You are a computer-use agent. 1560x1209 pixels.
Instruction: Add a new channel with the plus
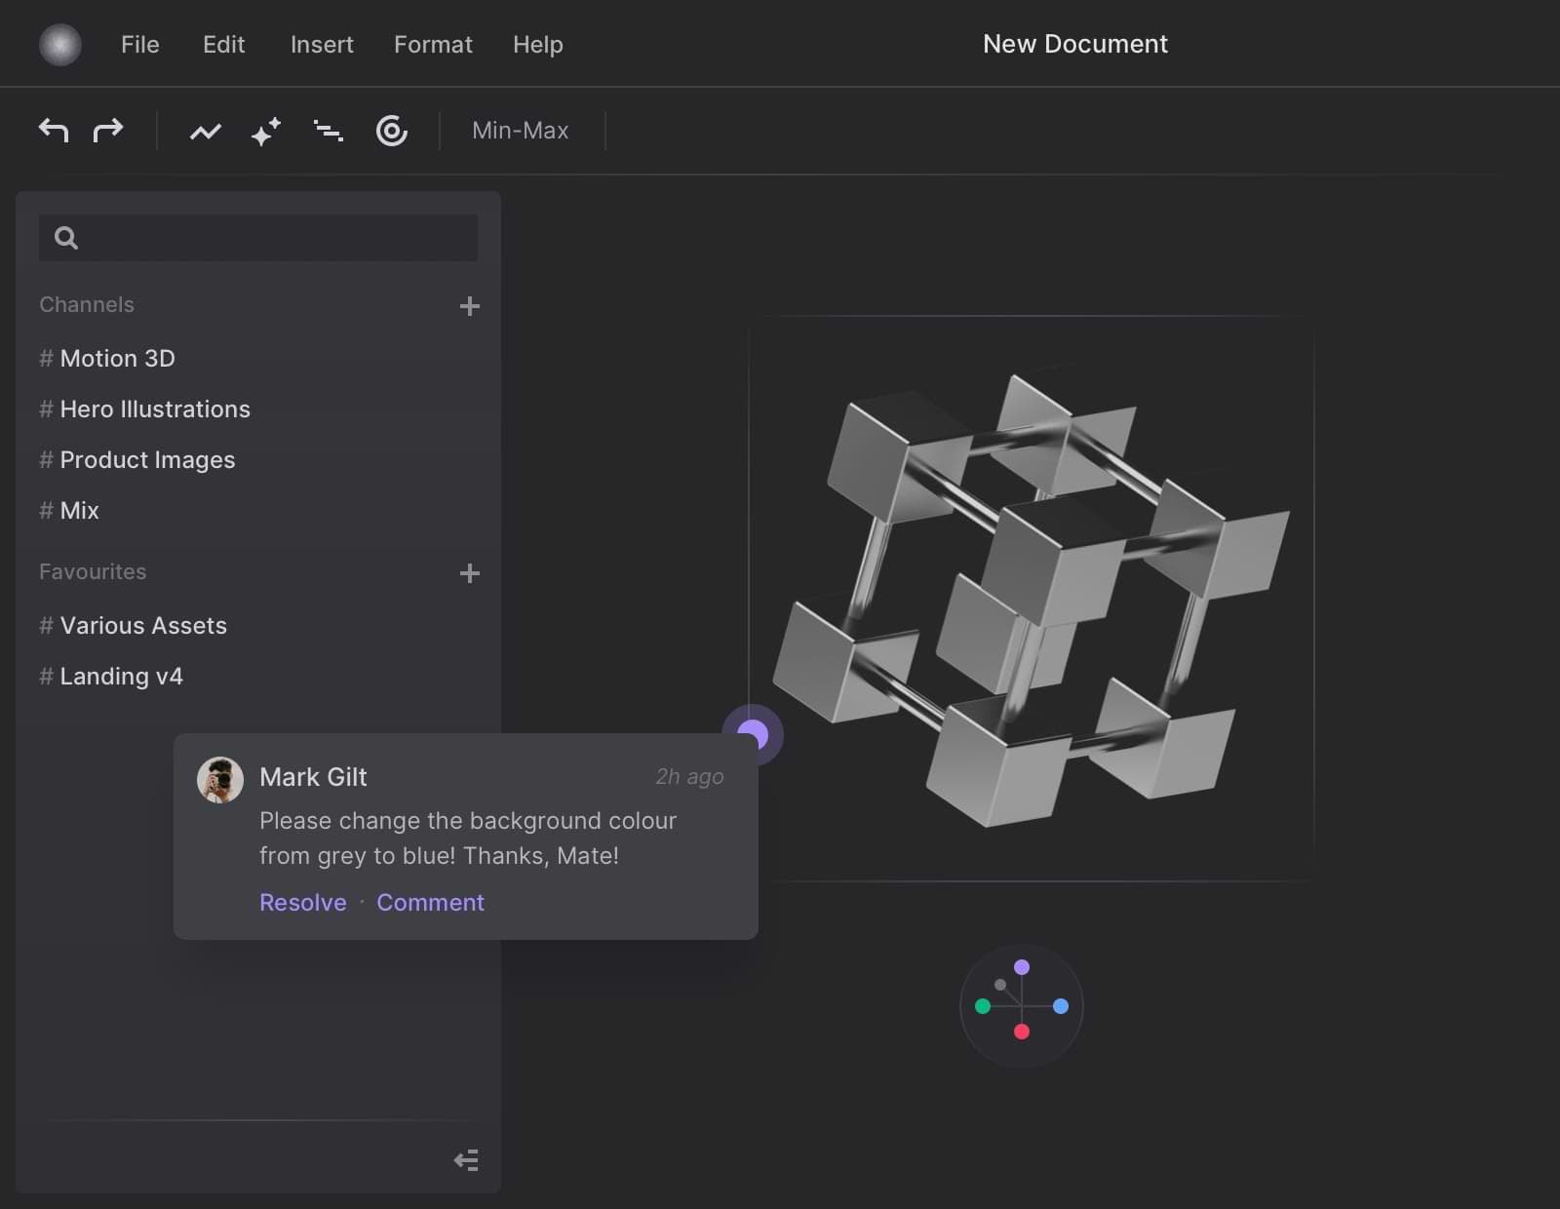tap(470, 306)
